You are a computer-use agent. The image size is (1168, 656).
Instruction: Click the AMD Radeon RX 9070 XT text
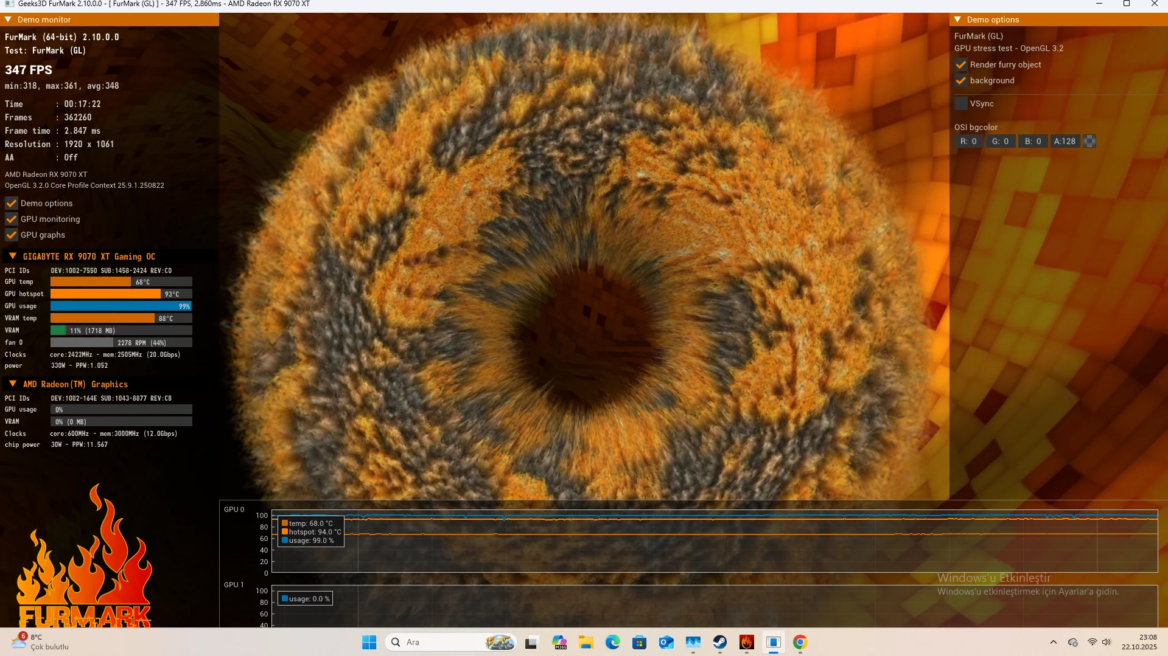[x=46, y=174]
